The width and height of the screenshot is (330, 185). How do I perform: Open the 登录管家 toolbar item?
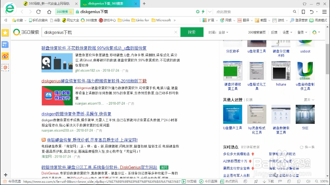point(299,20)
